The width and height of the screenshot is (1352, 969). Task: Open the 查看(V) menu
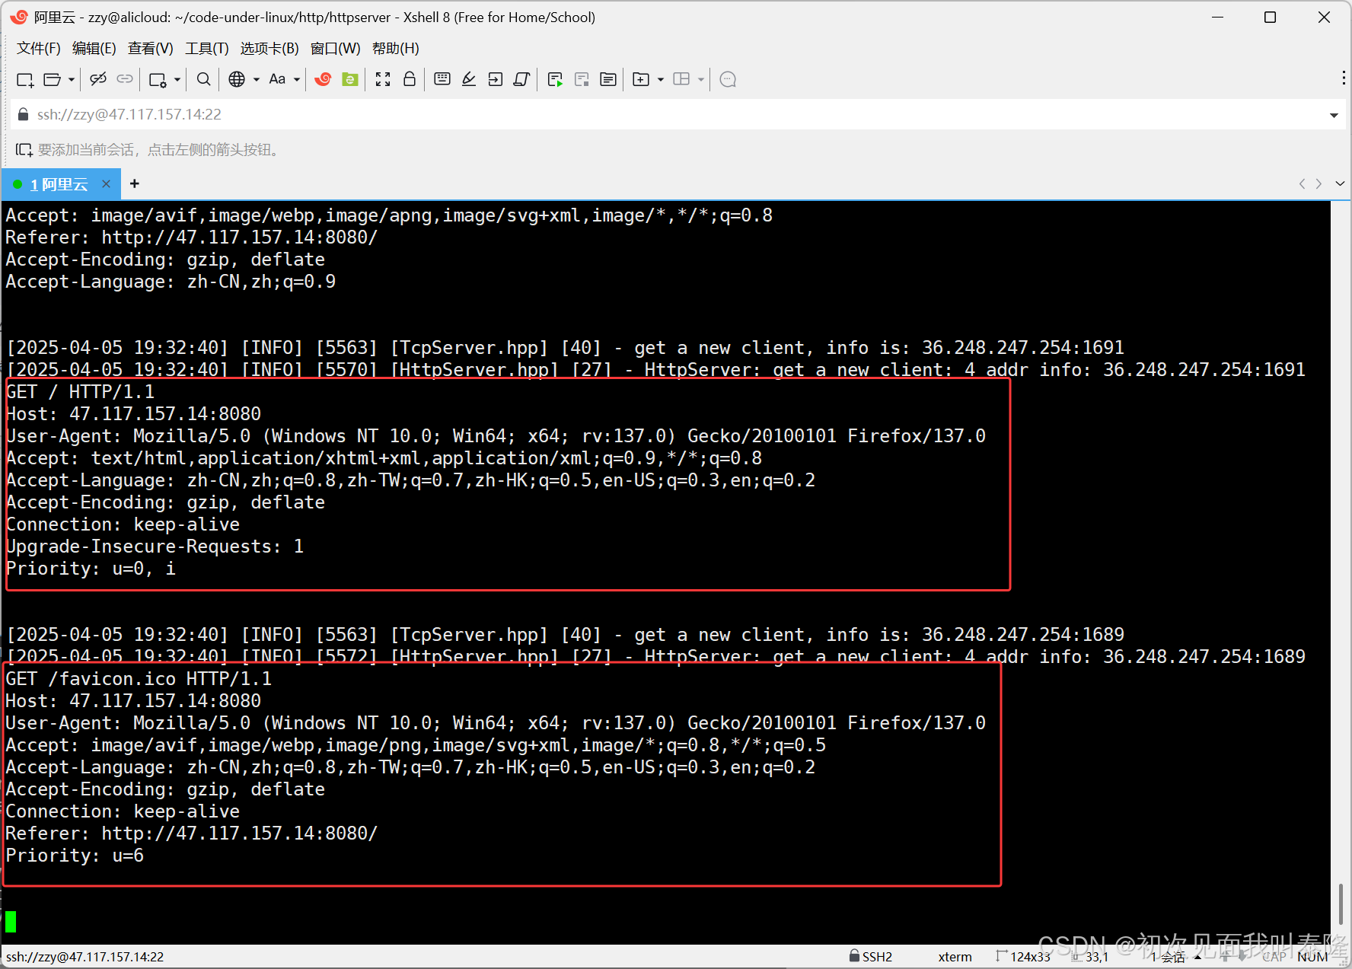(151, 48)
